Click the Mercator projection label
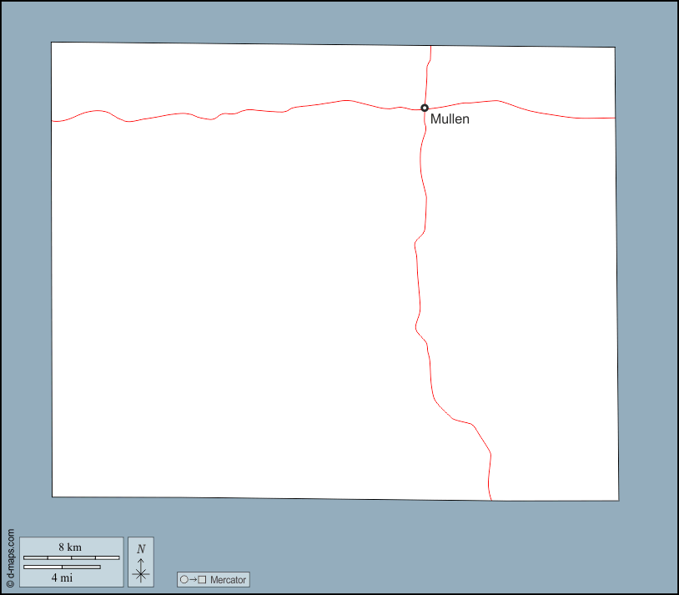 (x=228, y=579)
